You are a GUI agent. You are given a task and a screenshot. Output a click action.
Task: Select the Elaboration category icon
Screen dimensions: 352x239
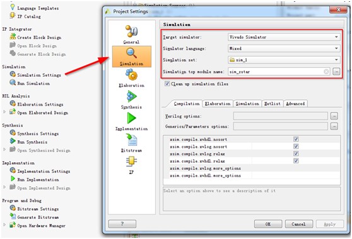point(132,75)
